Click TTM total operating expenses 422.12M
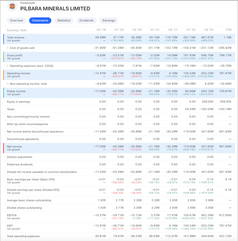Viewport: 238px width, 241px height. [x=225, y=236]
